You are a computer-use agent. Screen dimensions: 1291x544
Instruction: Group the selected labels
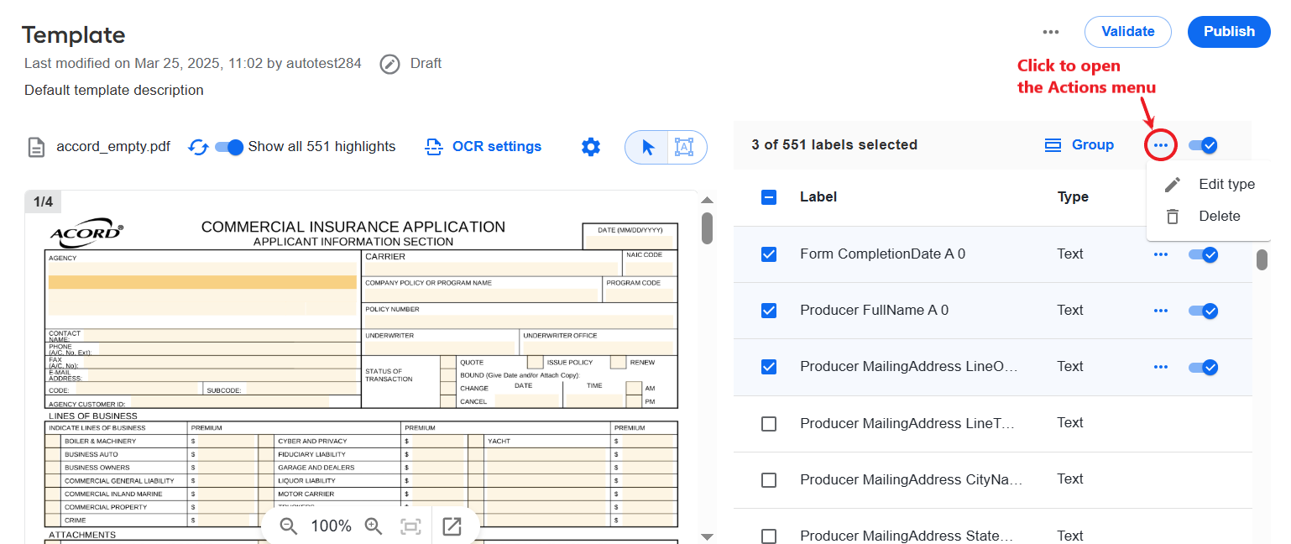[1079, 145]
